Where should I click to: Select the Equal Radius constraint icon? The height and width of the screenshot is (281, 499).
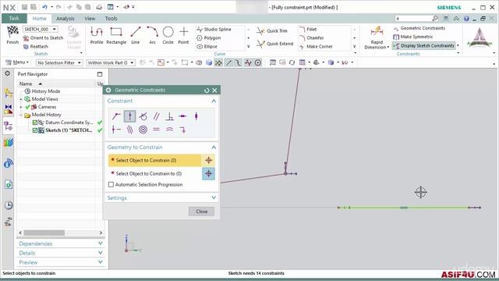pyautogui.click(x=170, y=130)
